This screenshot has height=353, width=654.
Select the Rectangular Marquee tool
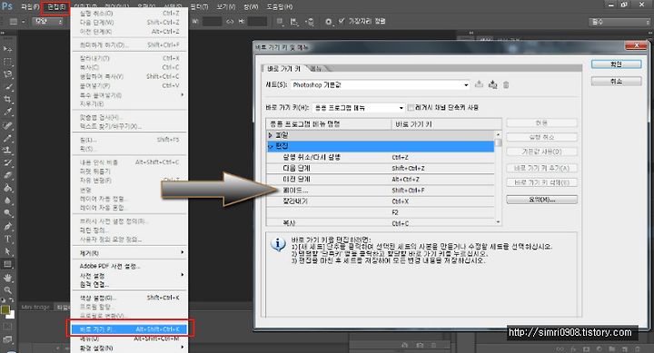(x=7, y=62)
